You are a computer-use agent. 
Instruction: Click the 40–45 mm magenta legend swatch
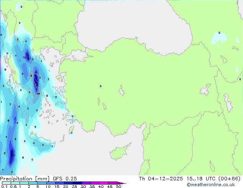click(x=104, y=183)
